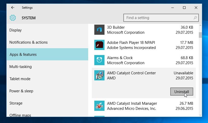Click the Adobe Flash Player app icon
Image resolution: width=208 pixels, height=123 pixels.
(99, 45)
